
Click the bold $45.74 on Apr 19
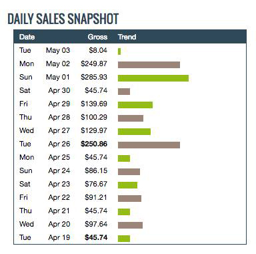(96, 237)
